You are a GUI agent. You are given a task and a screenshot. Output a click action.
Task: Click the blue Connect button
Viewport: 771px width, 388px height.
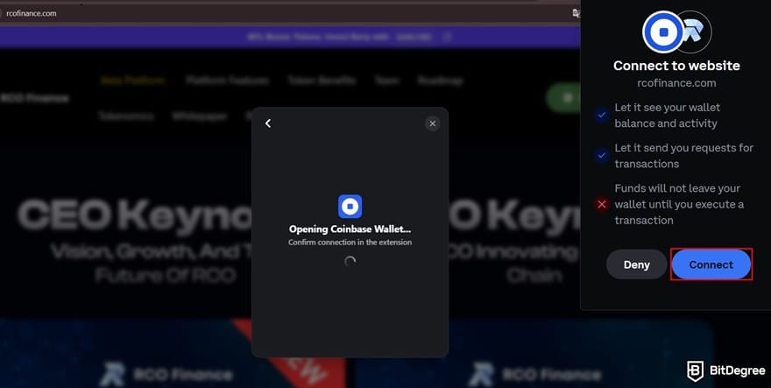pyautogui.click(x=711, y=265)
